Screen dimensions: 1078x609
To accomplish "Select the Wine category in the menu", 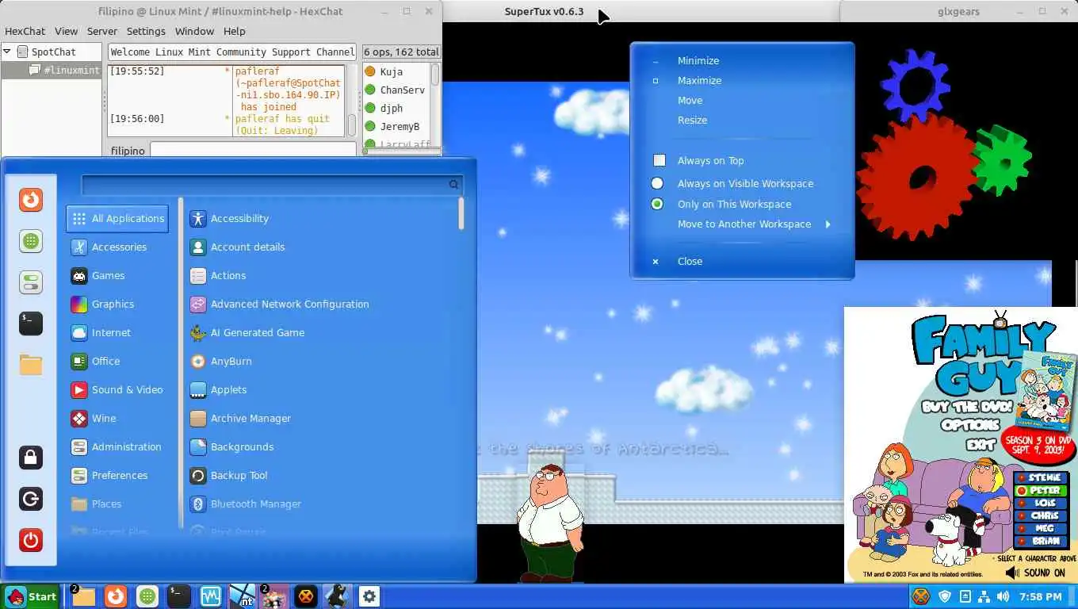I will 117,418.
